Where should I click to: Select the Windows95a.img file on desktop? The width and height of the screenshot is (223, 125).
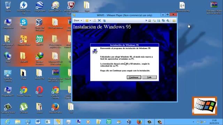[x=182, y=7]
